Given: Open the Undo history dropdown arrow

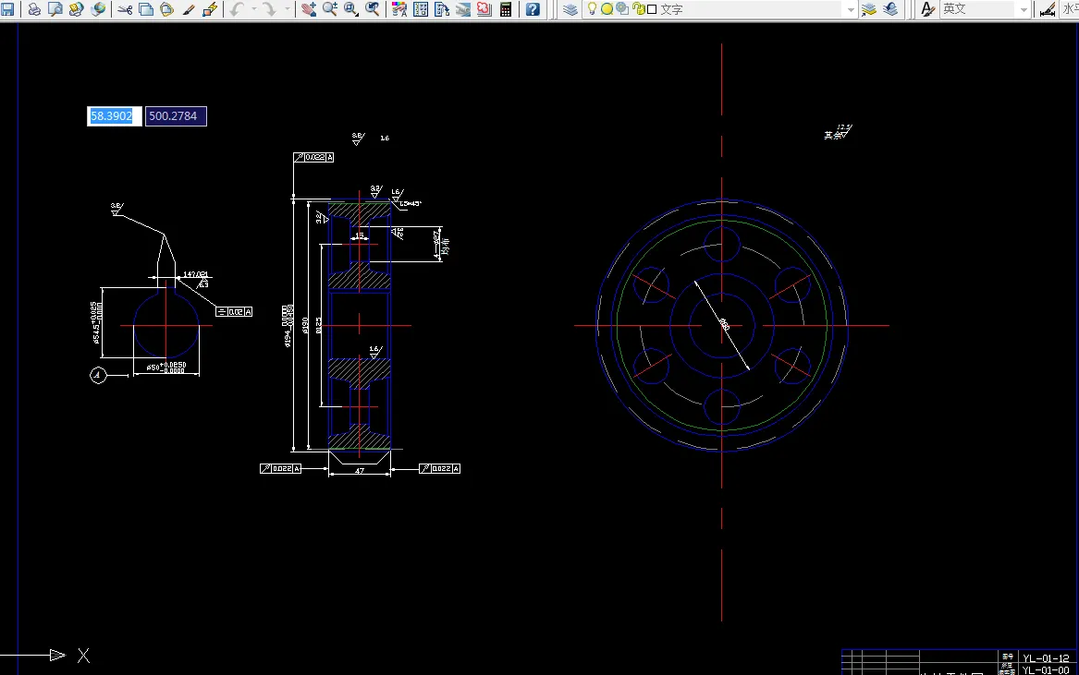Looking at the screenshot, I should coord(254,9).
